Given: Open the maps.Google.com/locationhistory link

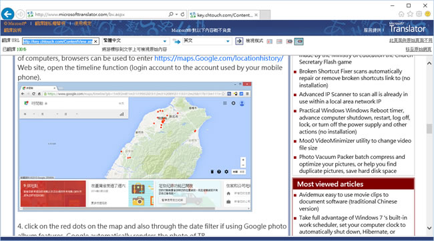Looking at the screenshot, I should click(218, 58).
